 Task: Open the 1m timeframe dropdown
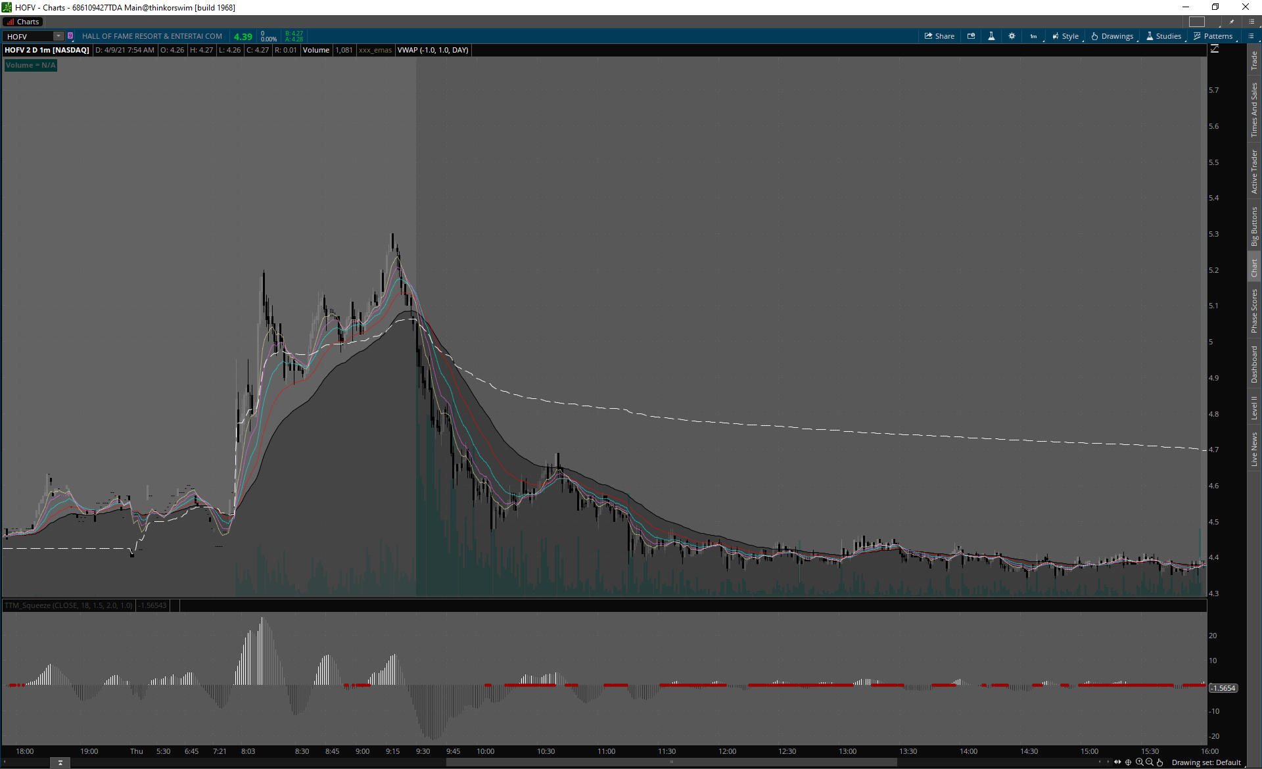click(x=1034, y=36)
